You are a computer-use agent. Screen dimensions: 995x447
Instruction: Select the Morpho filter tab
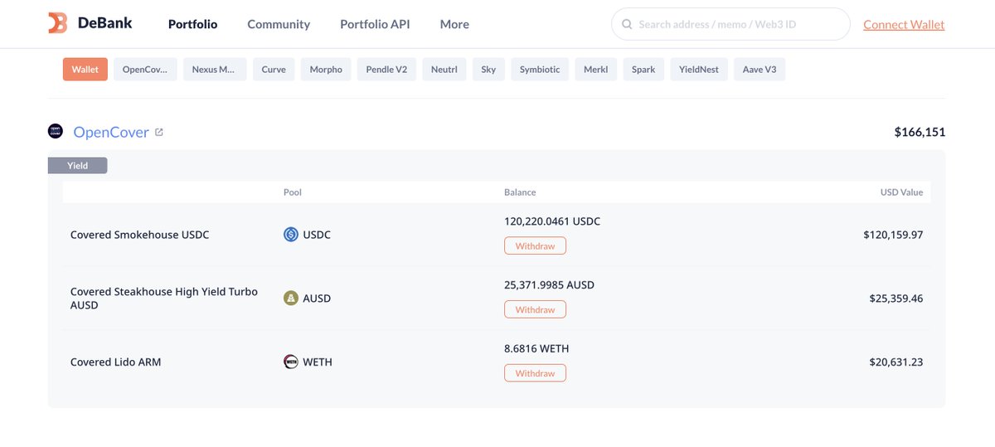[x=326, y=70]
